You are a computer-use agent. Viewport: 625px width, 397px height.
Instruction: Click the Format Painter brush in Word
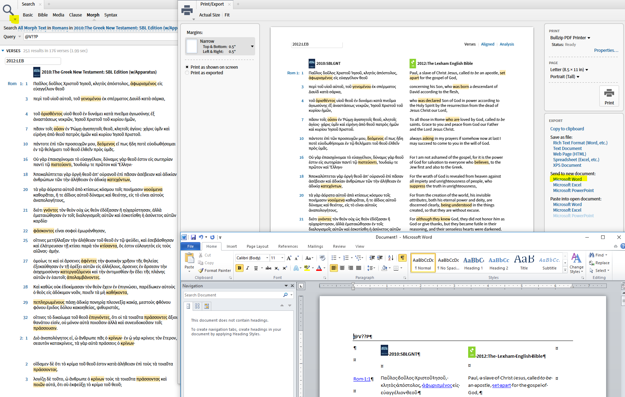click(x=201, y=271)
